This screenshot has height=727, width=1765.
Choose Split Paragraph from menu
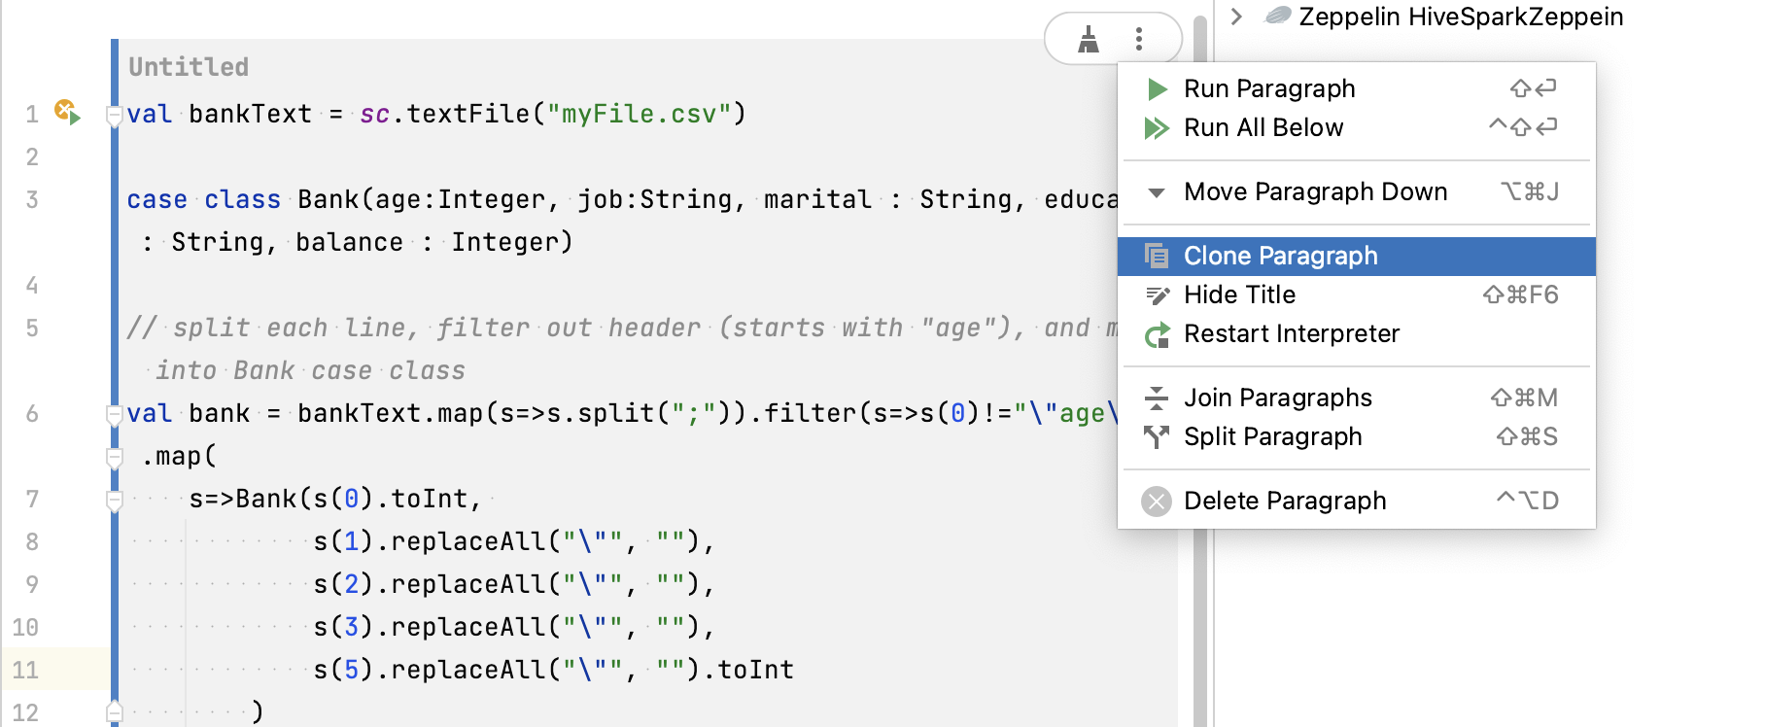(1357, 436)
